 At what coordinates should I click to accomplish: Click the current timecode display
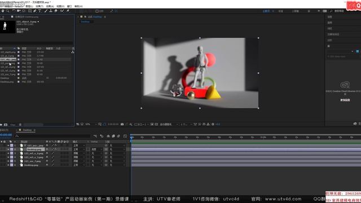pos(6,135)
